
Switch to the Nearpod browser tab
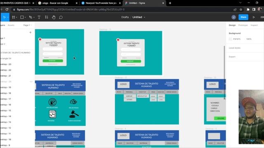(101, 3)
